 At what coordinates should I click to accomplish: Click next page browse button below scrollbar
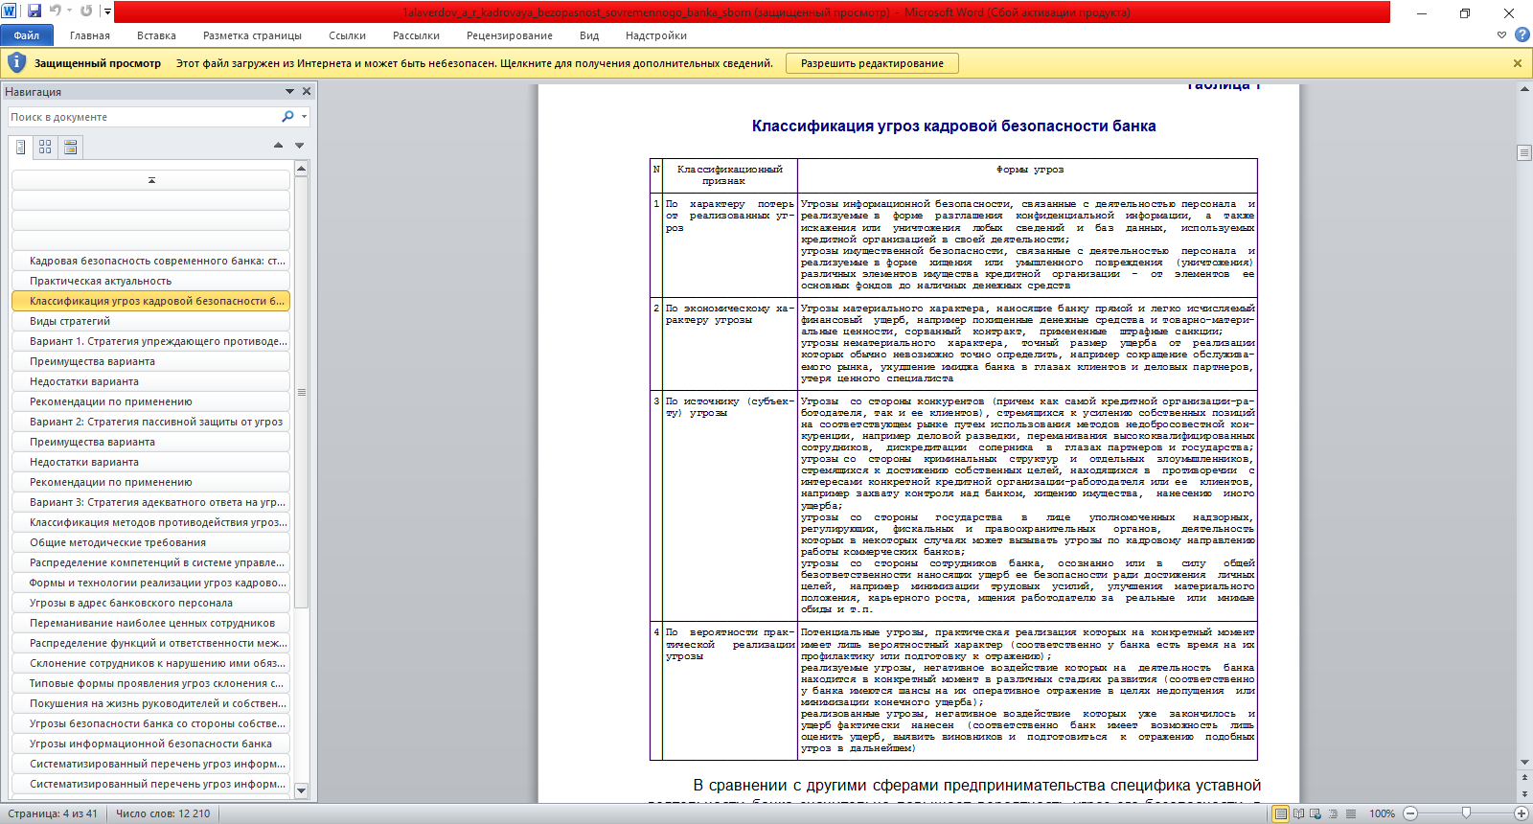pyautogui.click(x=1524, y=794)
